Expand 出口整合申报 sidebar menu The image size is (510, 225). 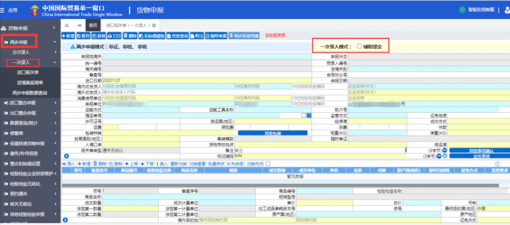[x=30, y=113]
